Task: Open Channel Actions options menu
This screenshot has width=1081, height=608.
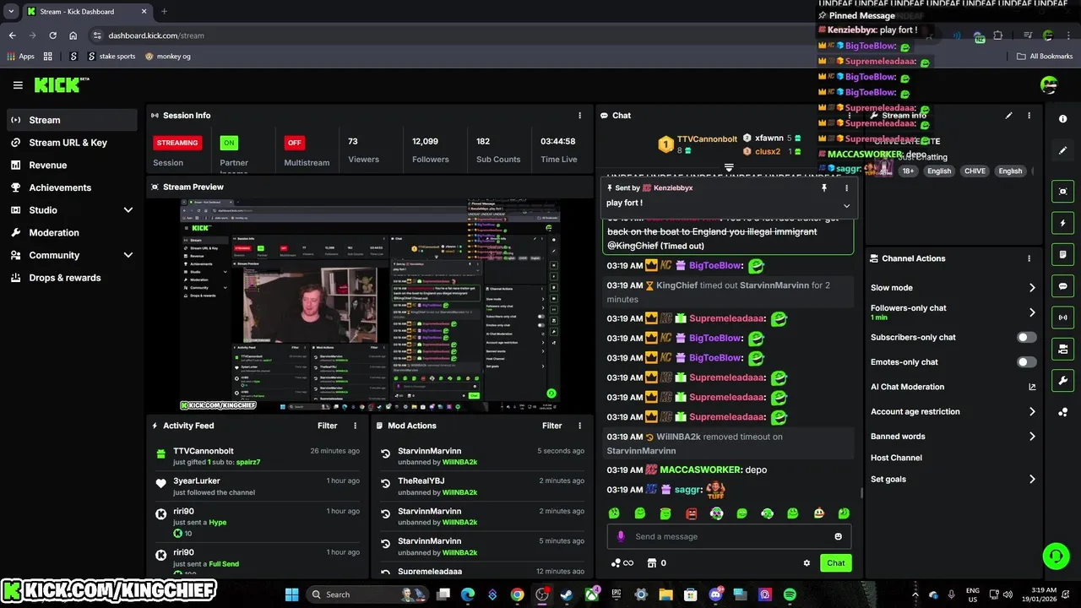Action: click(x=1029, y=258)
